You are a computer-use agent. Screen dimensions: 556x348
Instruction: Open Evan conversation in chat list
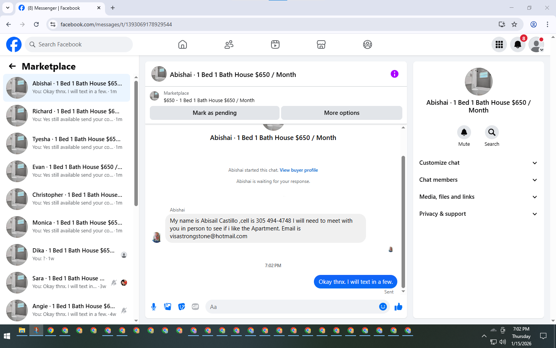[67, 171]
